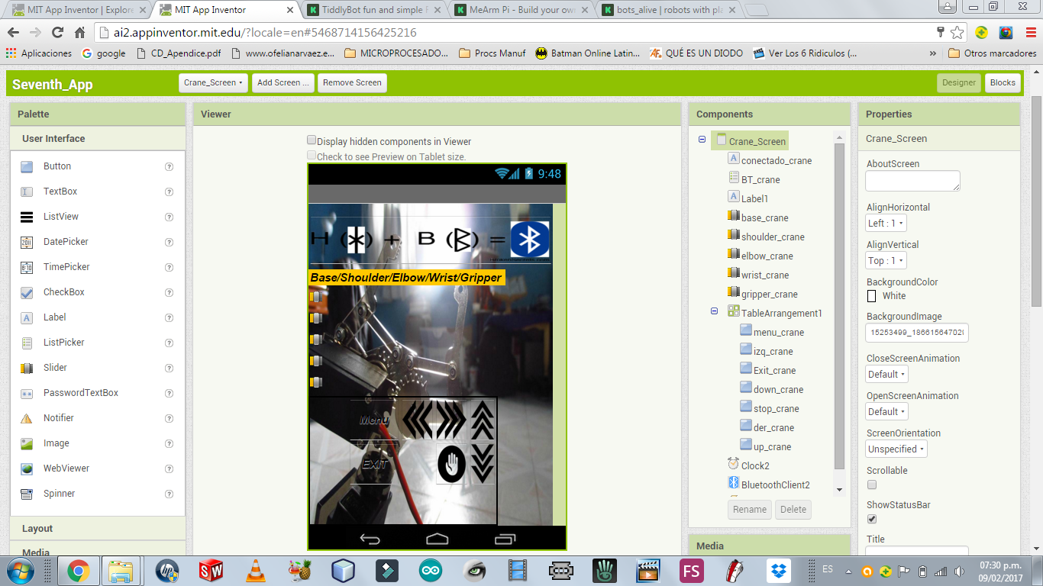Viewport: 1043px width, 586px height.
Task: Select the TextBox palette component
Action: pos(60,192)
